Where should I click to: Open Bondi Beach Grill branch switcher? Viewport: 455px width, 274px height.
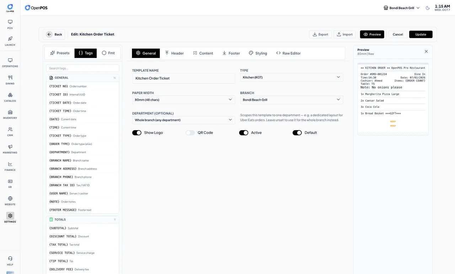(x=402, y=8)
